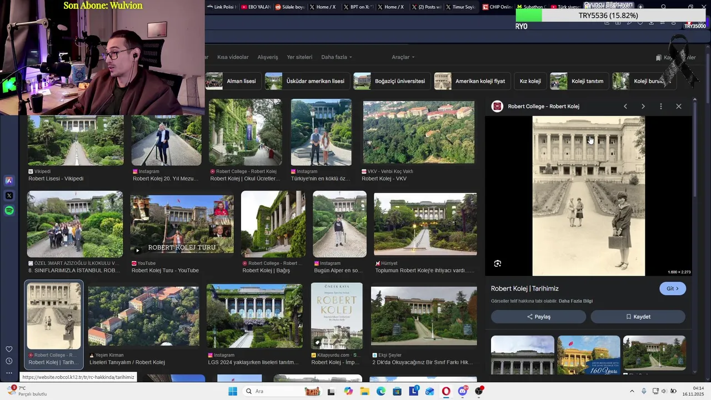The width and height of the screenshot is (711, 400).
Task: Open 'Robert Kolej Turu - YouTube' video thumbnail
Action: (x=182, y=224)
